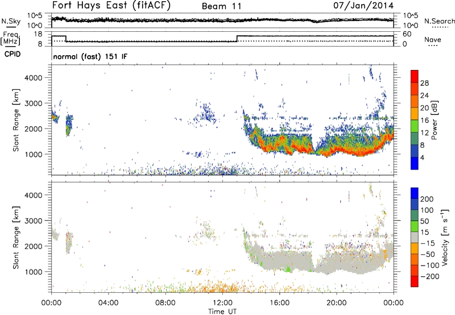Click the '4000' tick on power panel axis
The image size is (455, 315).
tap(33, 78)
